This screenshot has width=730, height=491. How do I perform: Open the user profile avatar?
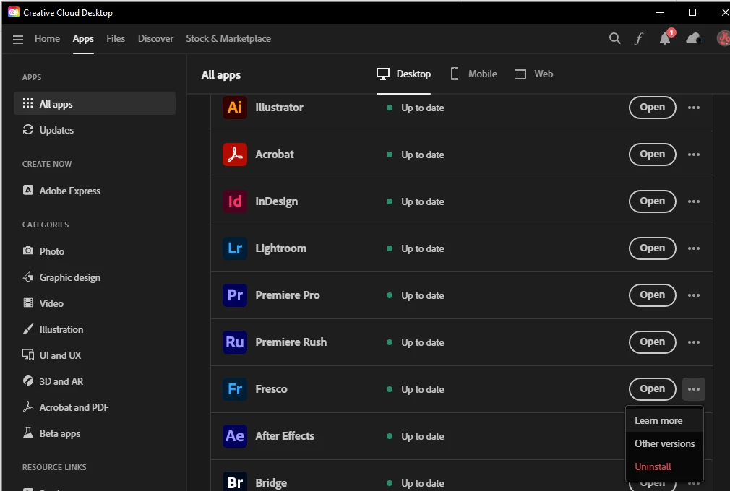(723, 38)
